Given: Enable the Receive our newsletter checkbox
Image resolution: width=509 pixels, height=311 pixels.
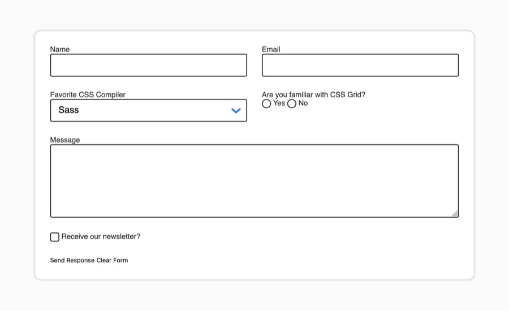Looking at the screenshot, I should pyautogui.click(x=54, y=237).
